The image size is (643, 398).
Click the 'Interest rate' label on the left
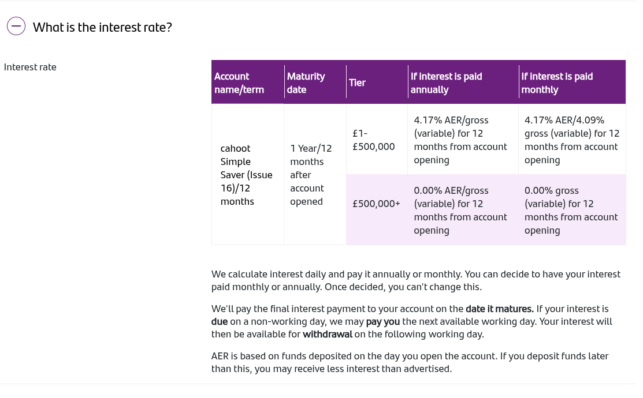point(30,67)
